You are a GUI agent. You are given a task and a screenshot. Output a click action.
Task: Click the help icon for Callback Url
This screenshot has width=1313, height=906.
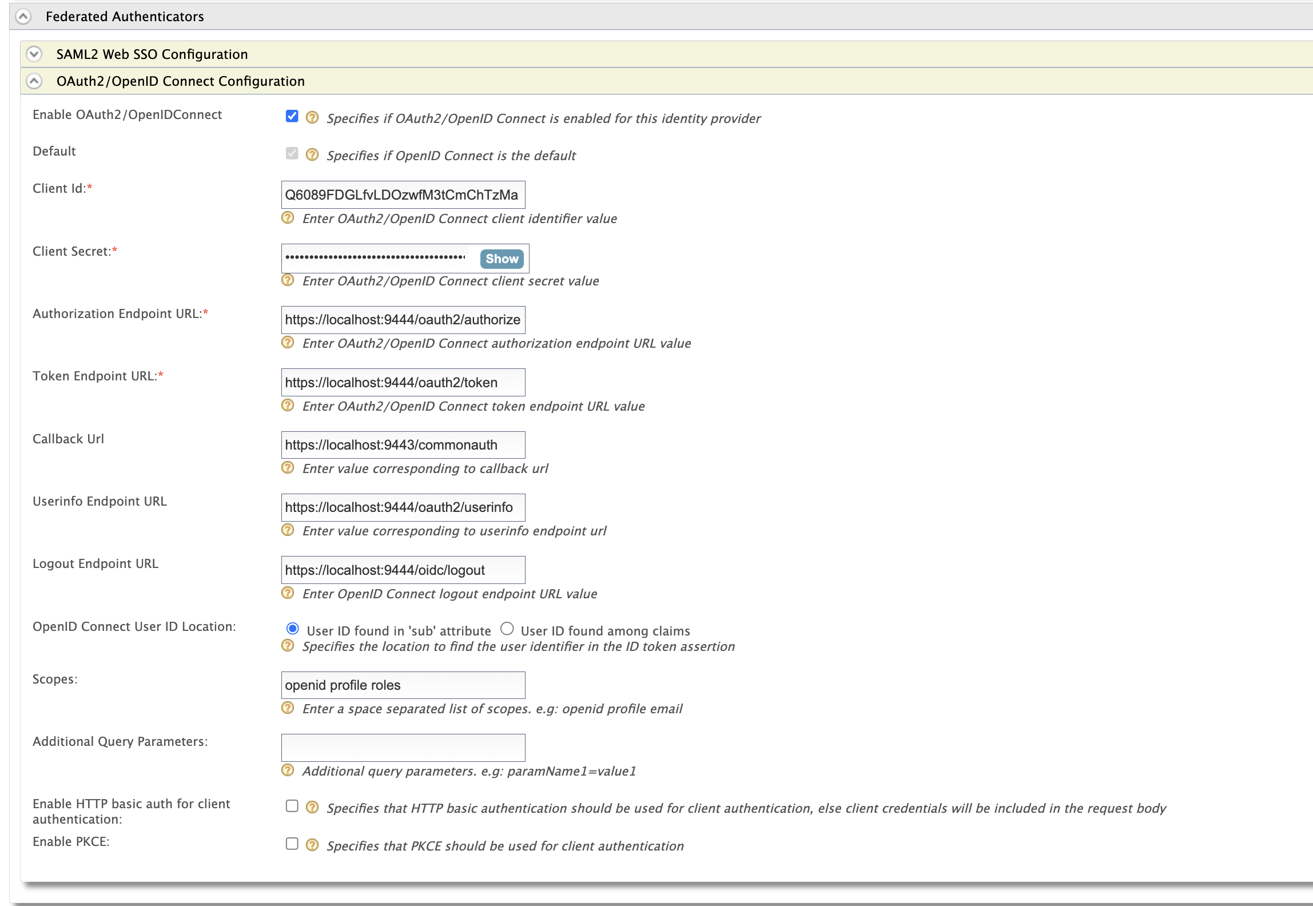(288, 468)
